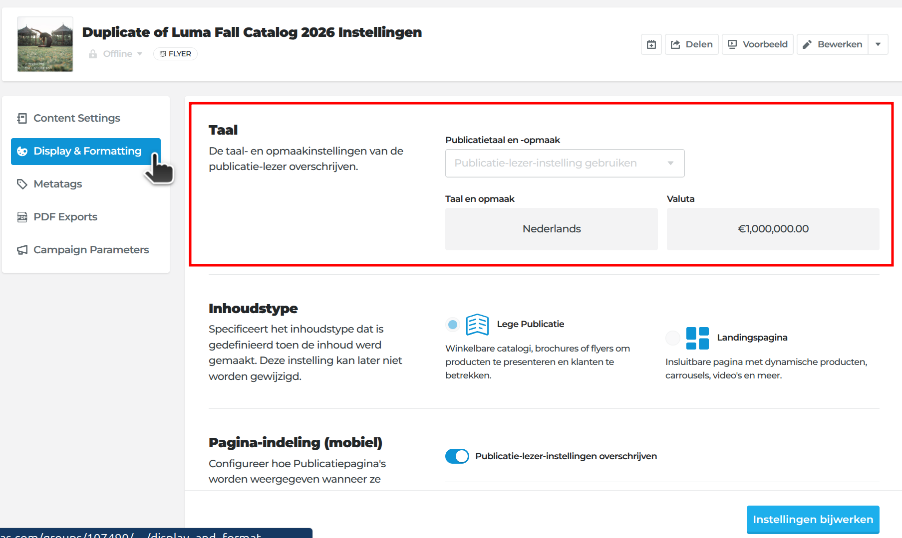Click the calendar schedule icon button
Screen dimensions: 902x538
click(651, 44)
